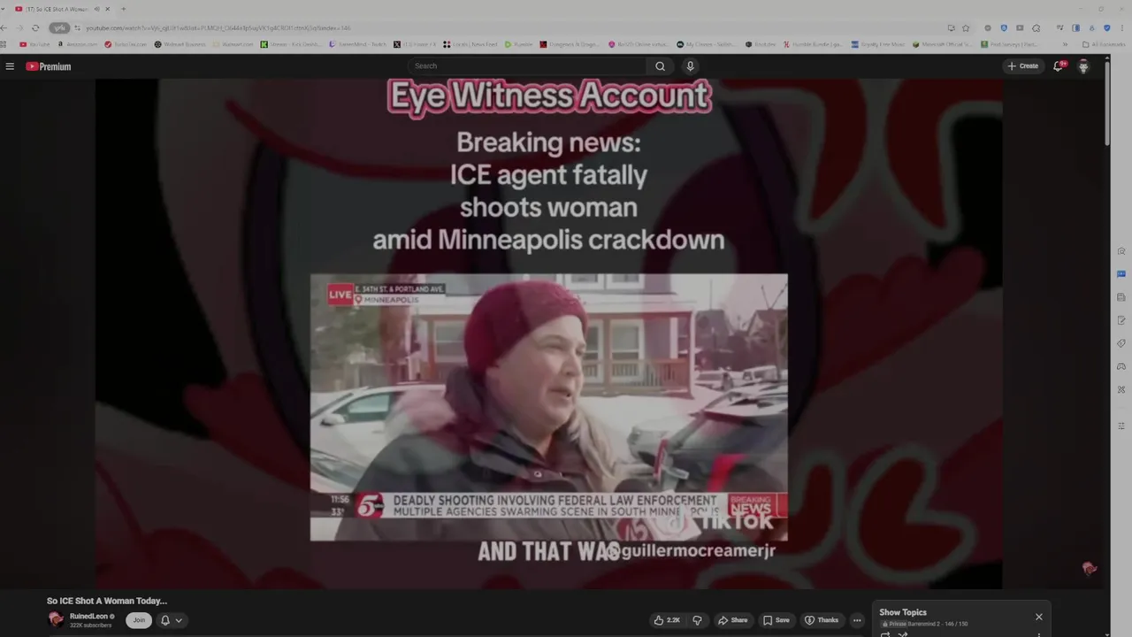The height and width of the screenshot is (637, 1132).
Task: Open the YouTube bookmark
Action: 35,44
